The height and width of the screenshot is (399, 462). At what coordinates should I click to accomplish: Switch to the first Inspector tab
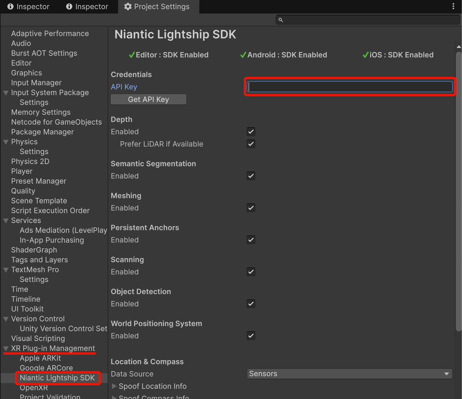[28, 6]
